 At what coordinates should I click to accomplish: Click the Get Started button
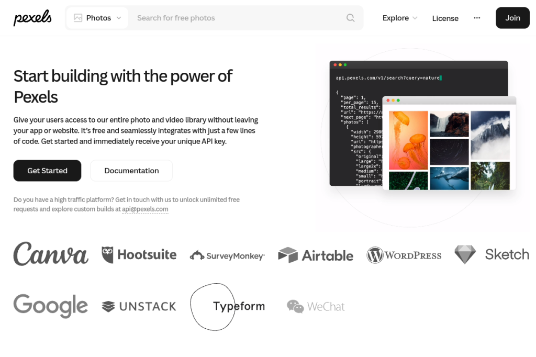[x=47, y=171]
